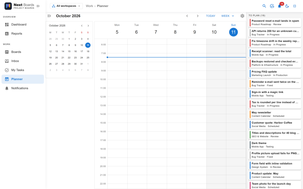Image resolution: width=303 pixels, height=189 pixels.
Task: Select October 31 in mini calendar
Action: (x=81, y=64)
